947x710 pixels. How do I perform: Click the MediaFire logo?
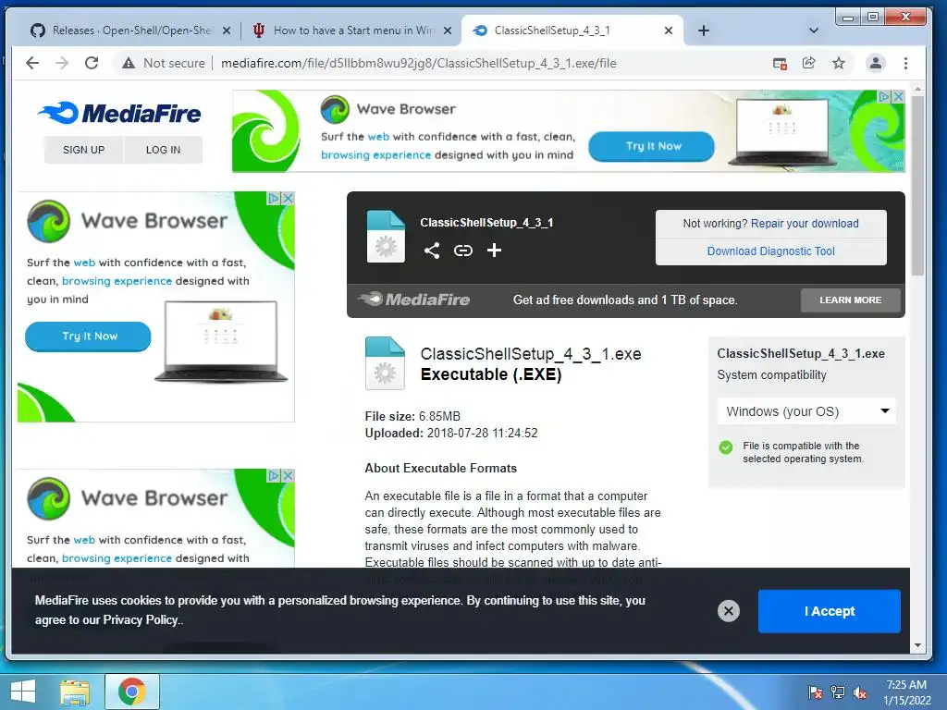point(119,113)
